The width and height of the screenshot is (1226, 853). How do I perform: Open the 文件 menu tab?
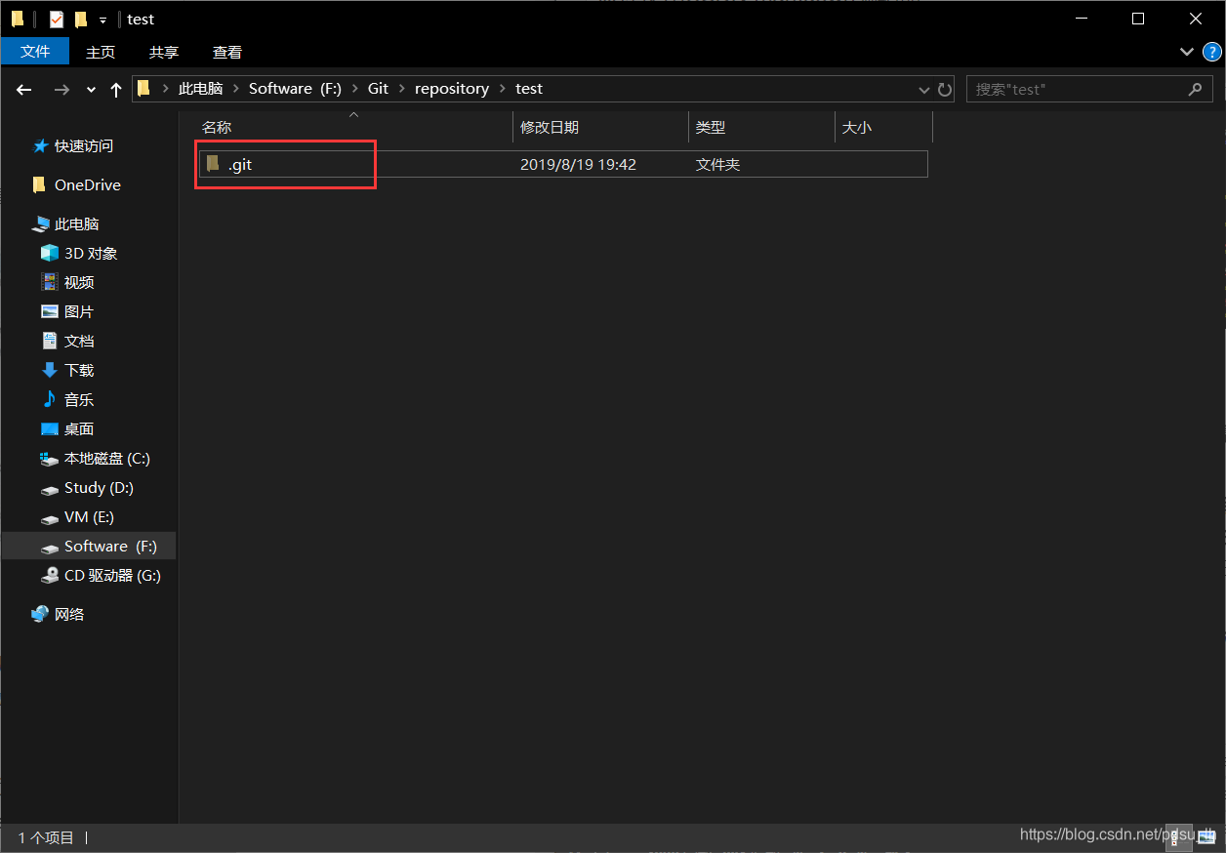pyautogui.click(x=35, y=52)
